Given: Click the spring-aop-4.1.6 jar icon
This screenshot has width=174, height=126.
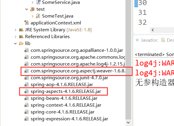Looking at the screenshot, I should 27,85.
